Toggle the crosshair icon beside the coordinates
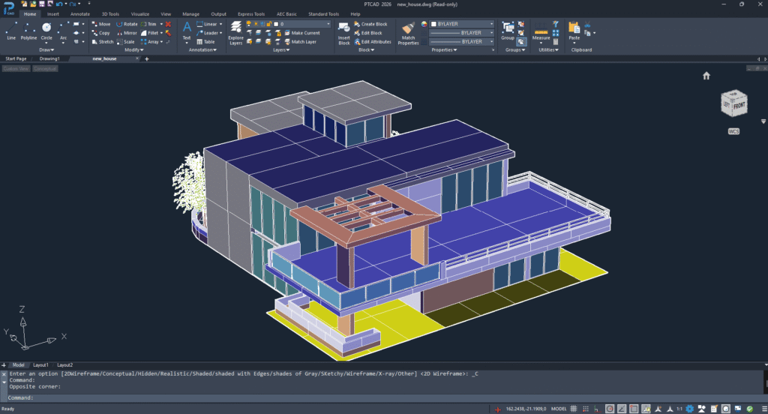The image size is (768, 414). [x=497, y=409]
